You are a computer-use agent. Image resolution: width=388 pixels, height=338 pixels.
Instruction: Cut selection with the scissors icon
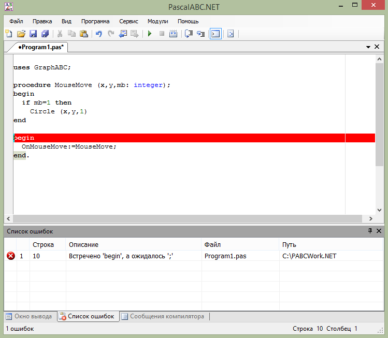pos(60,34)
